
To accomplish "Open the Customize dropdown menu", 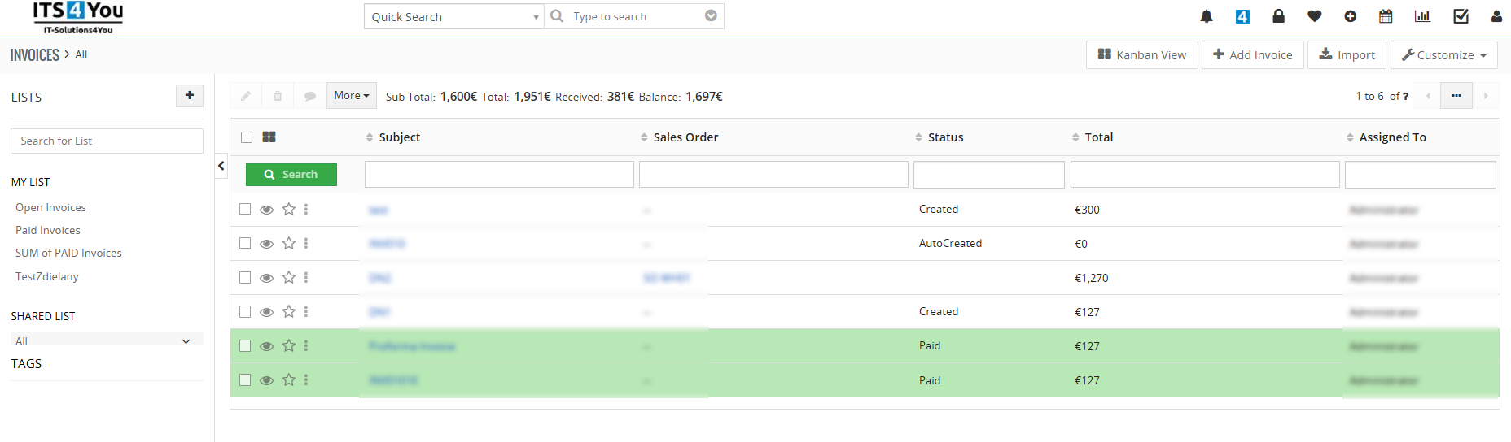I will [1443, 55].
